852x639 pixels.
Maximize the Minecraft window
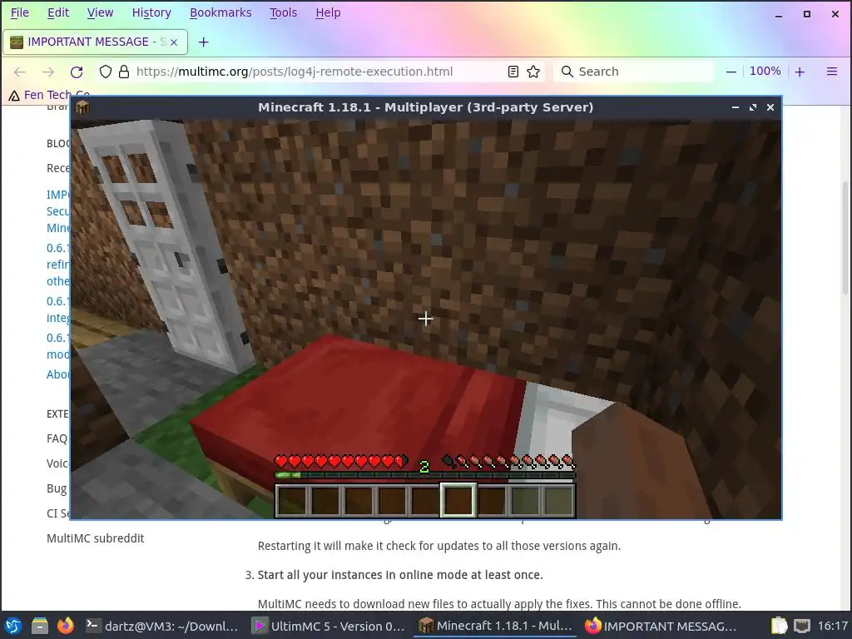[x=752, y=107]
